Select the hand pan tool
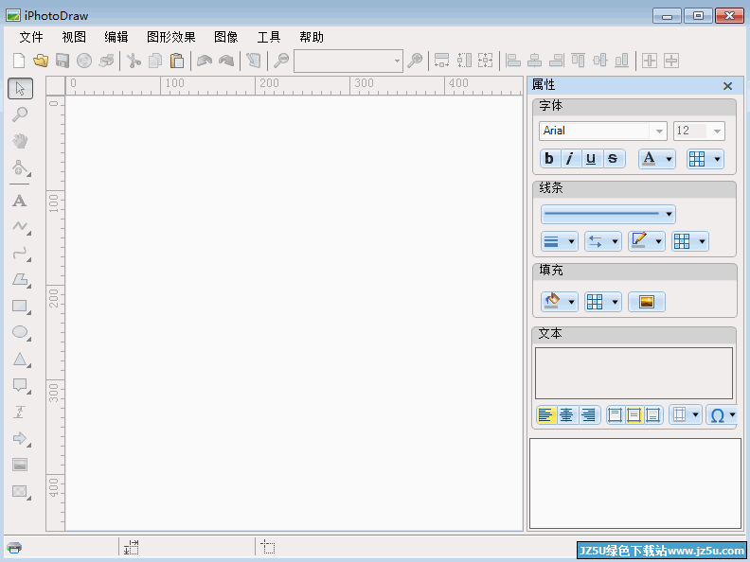Image resolution: width=750 pixels, height=562 pixels. click(20, 141)
